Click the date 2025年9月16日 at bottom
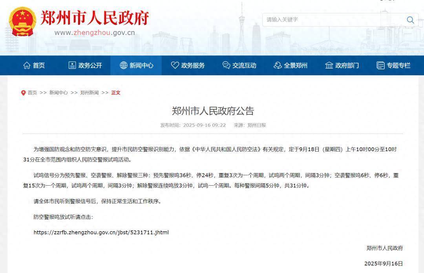Viewport: 424px width, 273px height. tap(384, 264)
